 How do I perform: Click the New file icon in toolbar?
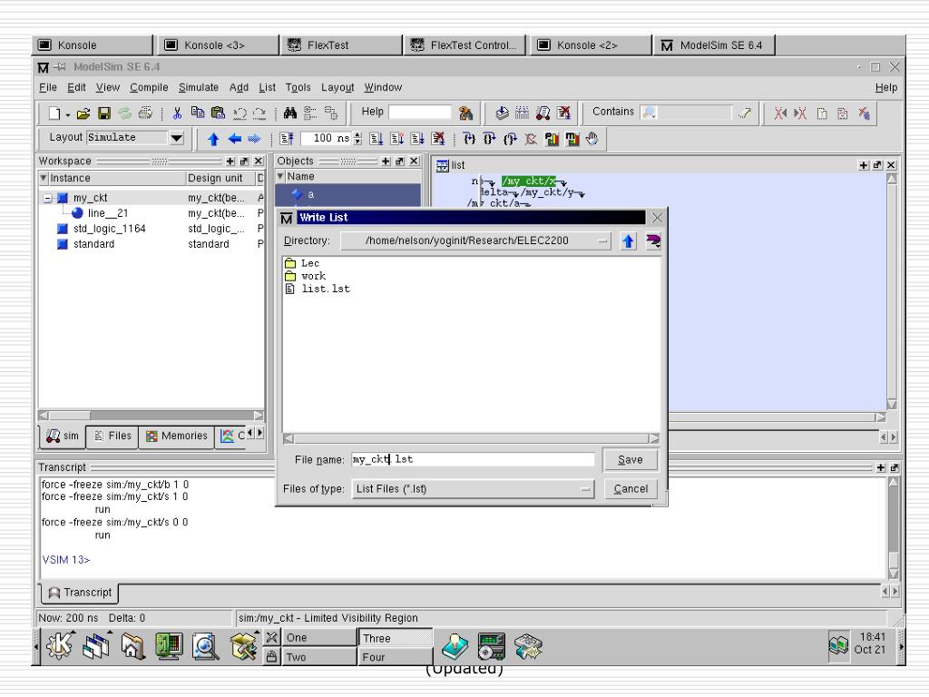point(54,113)
